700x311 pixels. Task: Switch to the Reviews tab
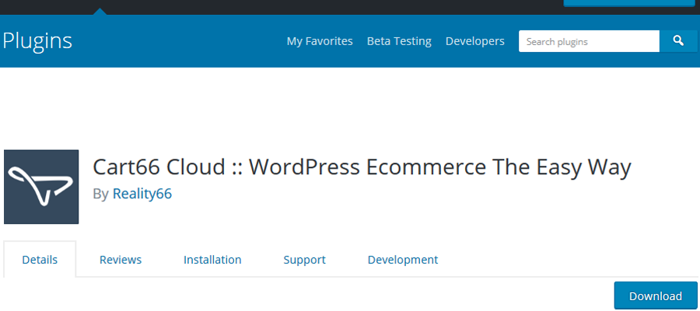121,260
